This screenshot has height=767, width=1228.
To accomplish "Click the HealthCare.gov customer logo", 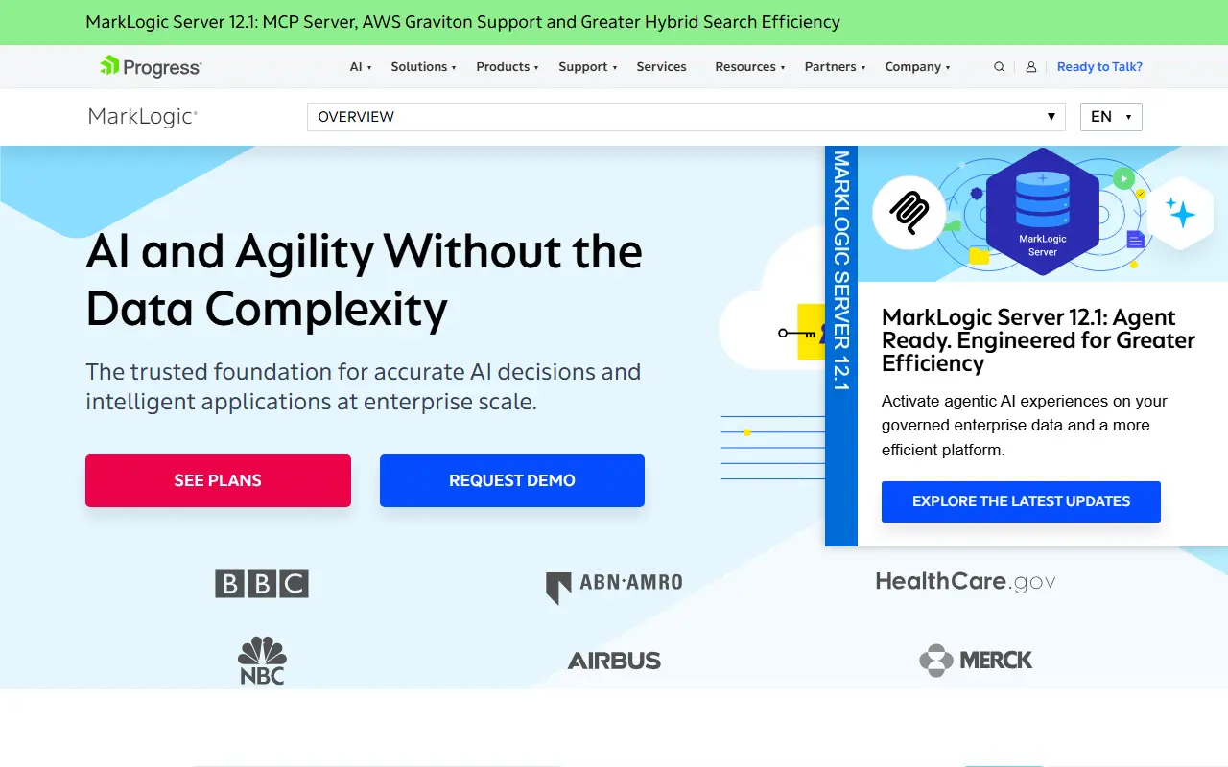I will coord(965,581).
